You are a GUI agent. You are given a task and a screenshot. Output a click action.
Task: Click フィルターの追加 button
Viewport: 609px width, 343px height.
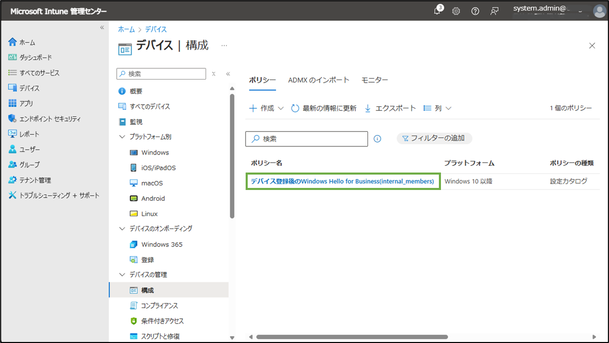pyautogui.click(x=434, y=138)
